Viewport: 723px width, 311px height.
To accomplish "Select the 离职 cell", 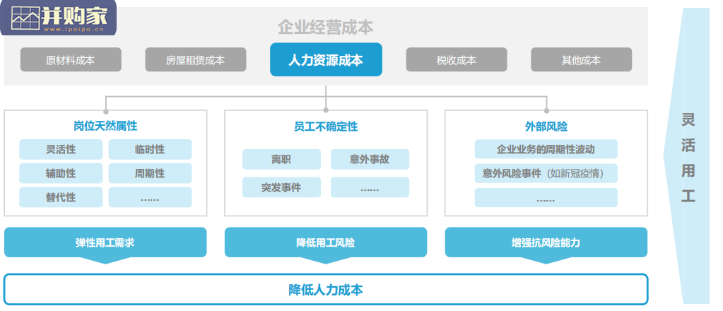I will coord(281,159).
